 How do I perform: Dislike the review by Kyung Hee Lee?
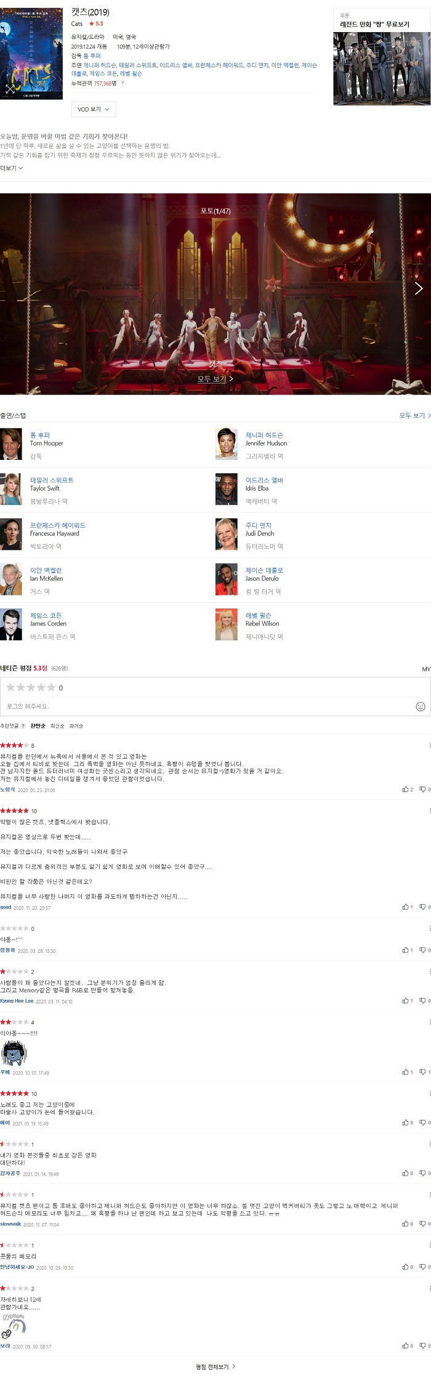point(425,1000)
